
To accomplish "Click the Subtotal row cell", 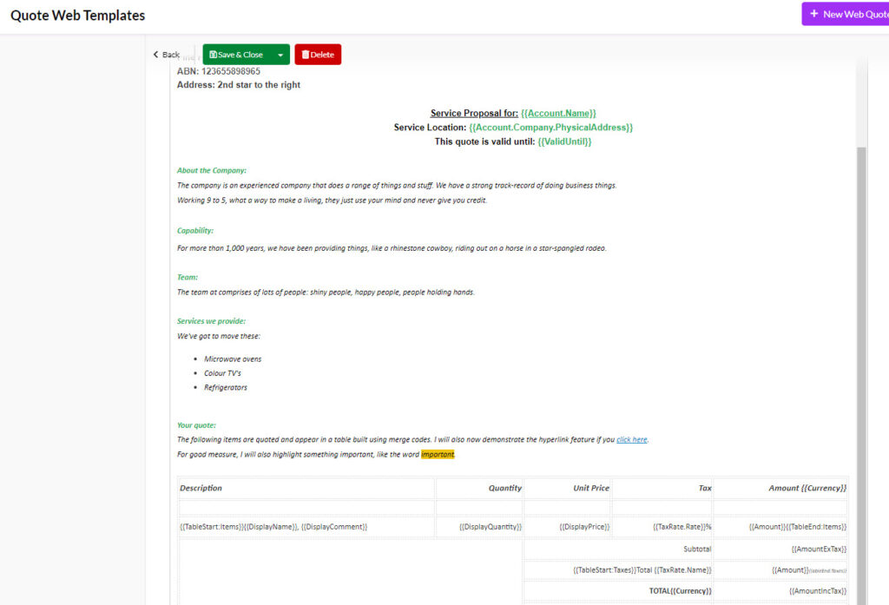I will [699, 549].
